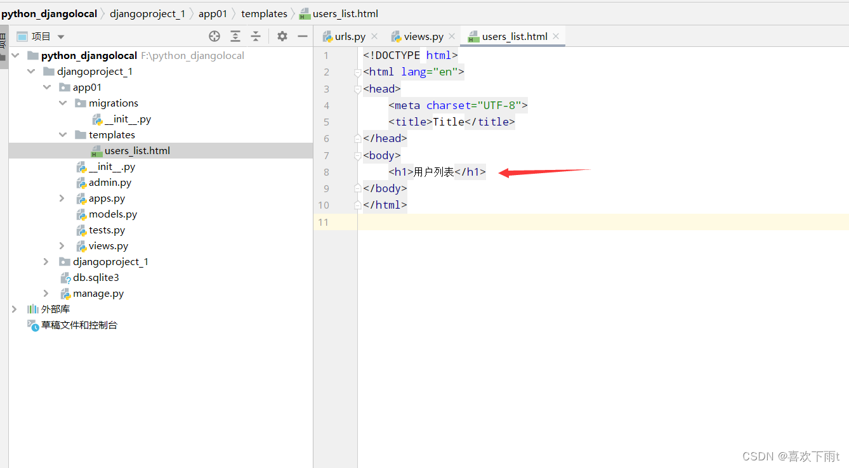Collapse the app01 folder
Viewport: 849px width, 468px height.
pos(46,88)
